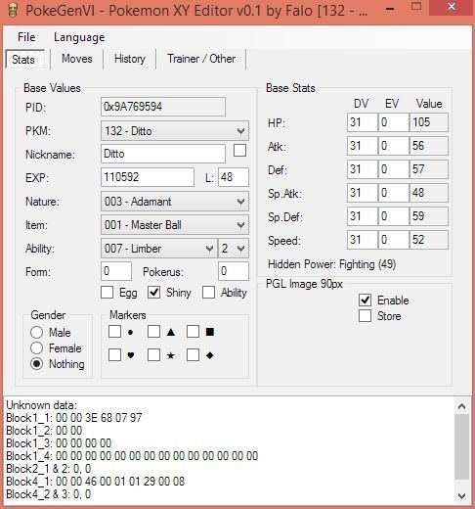Image resolution: width=475 pixels, height=509 pixels.
Task: Switch to the Moves tab
Action: coord(77,59)
